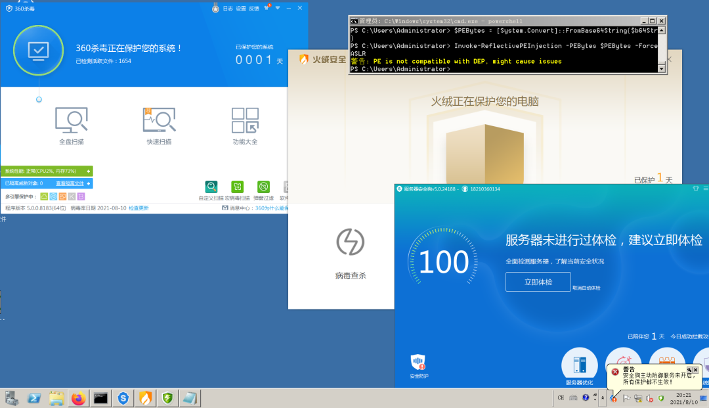709x408 pixels.
Task: Start 快速扫描 quick scan in 360杀毒
Action: (159, 125)
